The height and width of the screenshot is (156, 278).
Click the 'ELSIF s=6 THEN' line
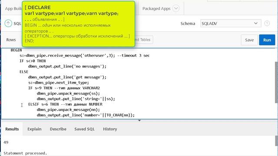coord(65,104)
